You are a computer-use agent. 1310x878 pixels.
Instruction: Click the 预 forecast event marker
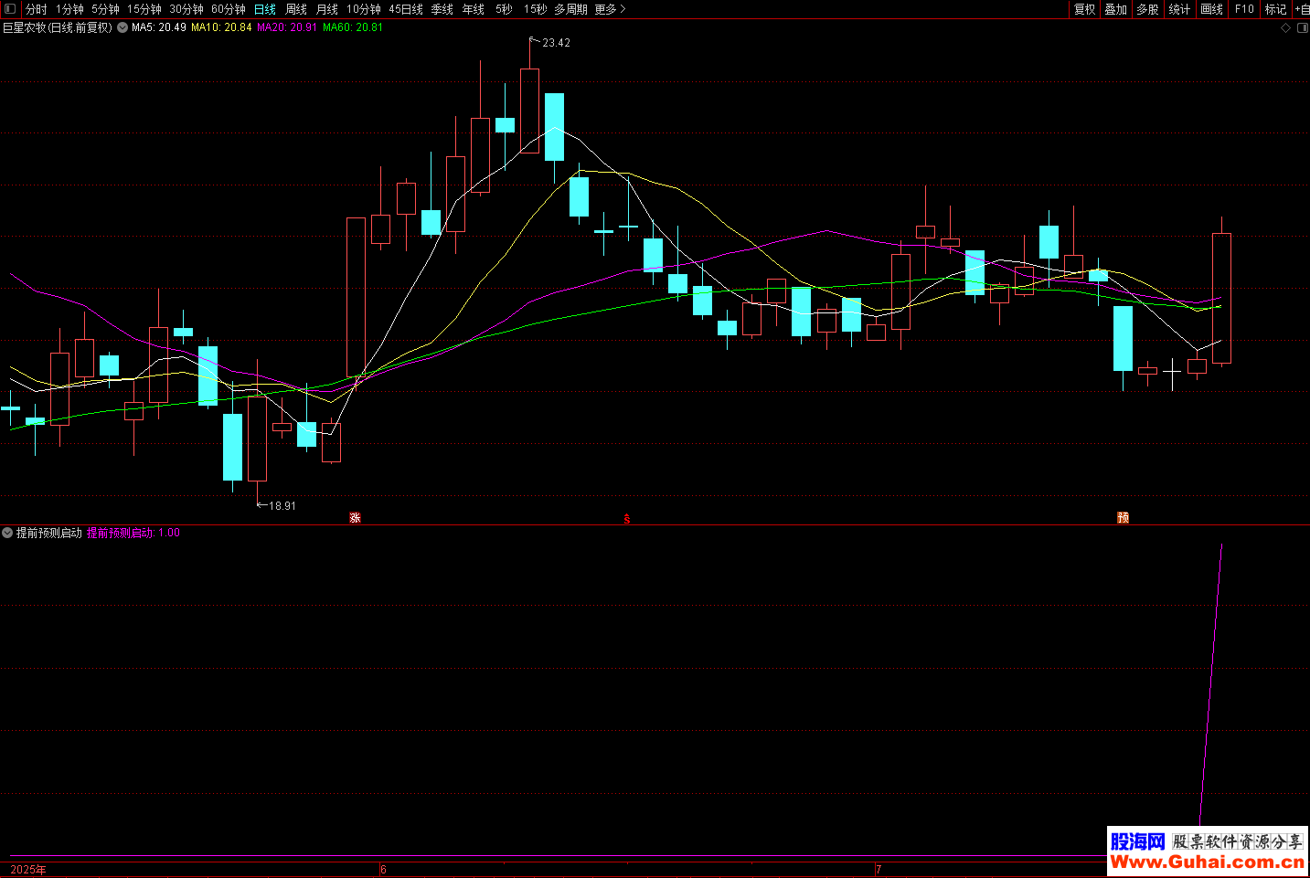pyautogui.click(x=1124, y=518)
